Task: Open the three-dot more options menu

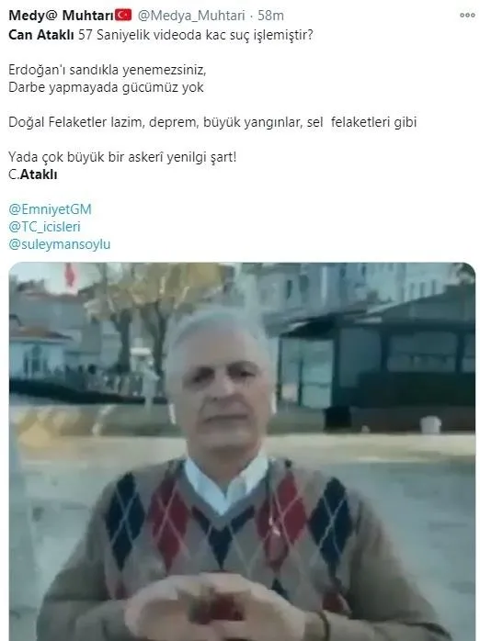Action: [467, 15]
